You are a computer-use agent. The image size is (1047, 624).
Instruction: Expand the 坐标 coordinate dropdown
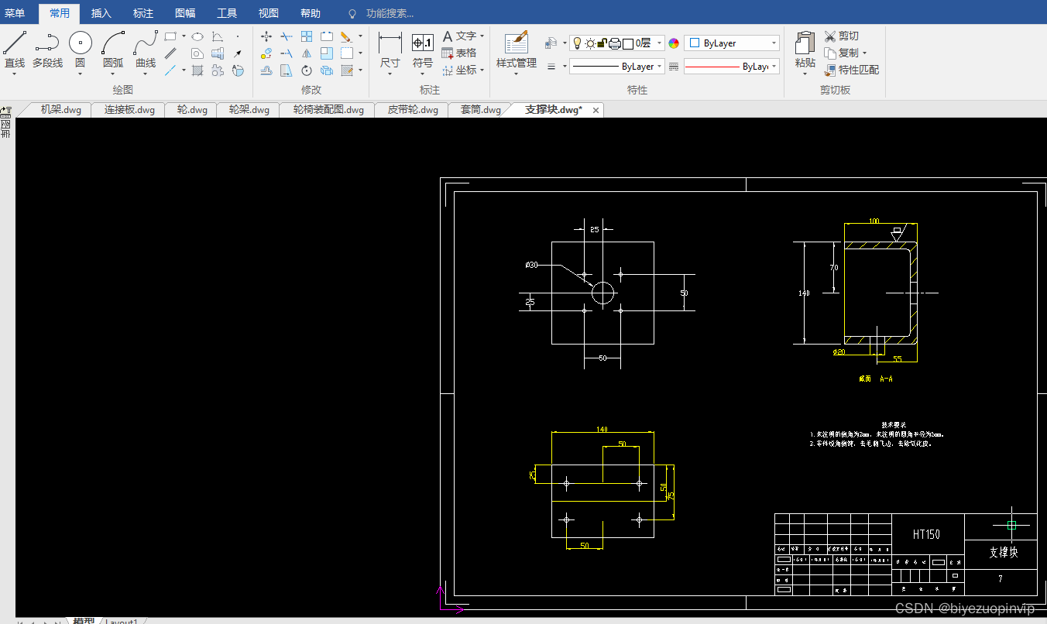click(x=482, y=70)
